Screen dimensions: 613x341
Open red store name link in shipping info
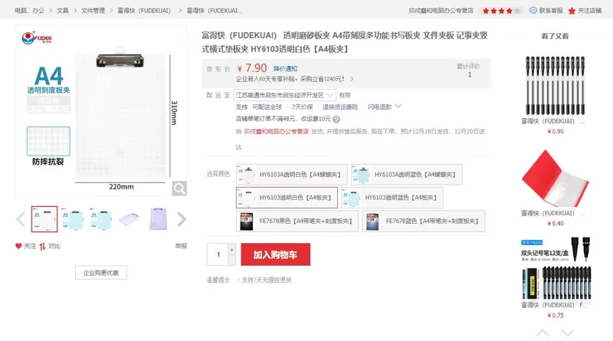point(276,131)
